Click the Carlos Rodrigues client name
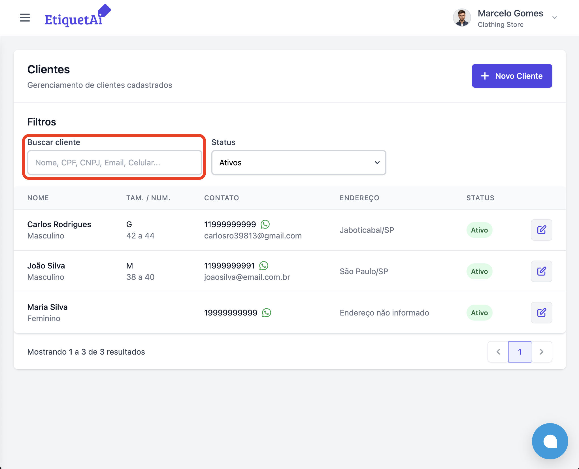Viewport: 579px width, 469px height. coord(59,224)
